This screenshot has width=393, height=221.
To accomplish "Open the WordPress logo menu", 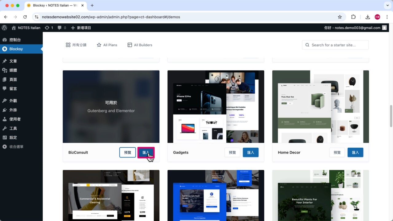I will (4, 28).
